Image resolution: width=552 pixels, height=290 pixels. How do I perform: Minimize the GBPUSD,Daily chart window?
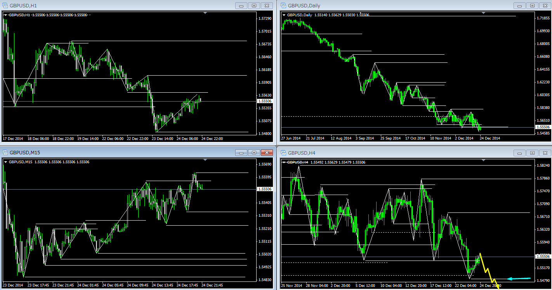pos(519,5)
